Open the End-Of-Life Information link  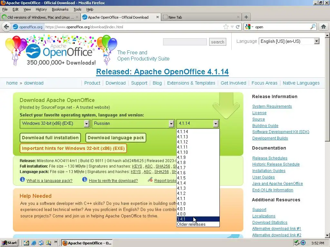coord(273,190)
